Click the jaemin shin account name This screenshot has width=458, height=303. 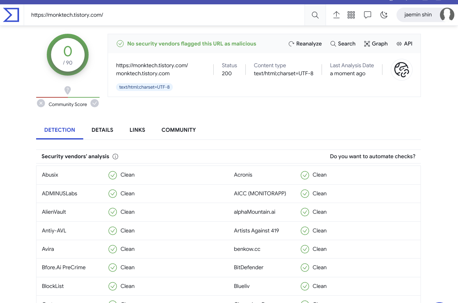pyautogui.click(x=418, y=15)
